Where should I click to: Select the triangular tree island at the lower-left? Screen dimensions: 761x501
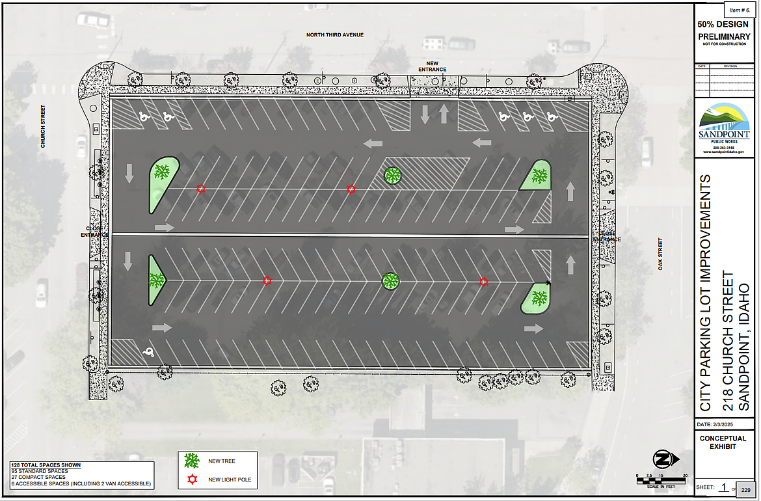tap(157, 280)
